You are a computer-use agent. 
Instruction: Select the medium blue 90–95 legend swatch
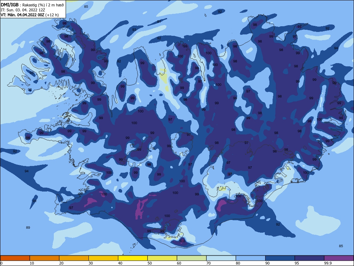[280, 258]
